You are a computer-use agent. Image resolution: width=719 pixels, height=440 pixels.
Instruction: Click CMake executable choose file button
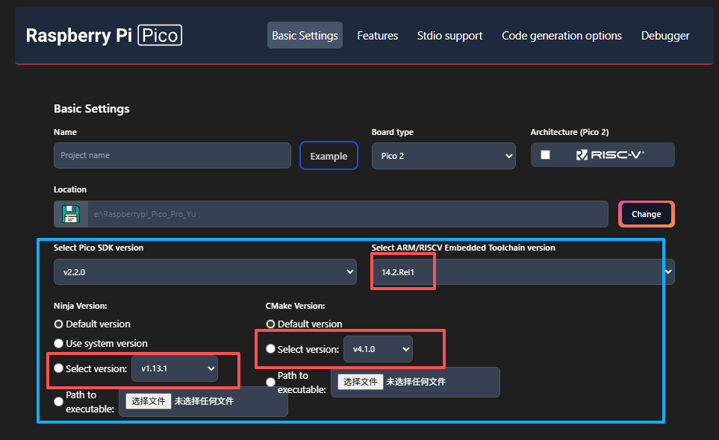[x=360, y=381]
